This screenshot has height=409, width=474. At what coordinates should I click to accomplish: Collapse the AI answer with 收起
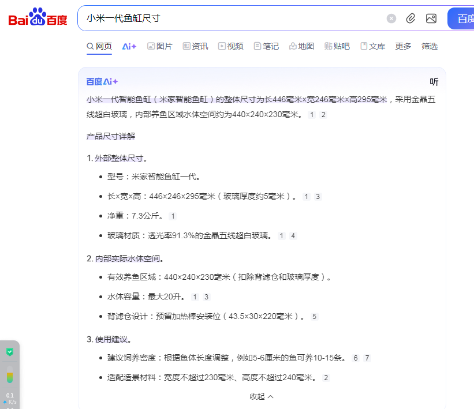click(262, 396)
